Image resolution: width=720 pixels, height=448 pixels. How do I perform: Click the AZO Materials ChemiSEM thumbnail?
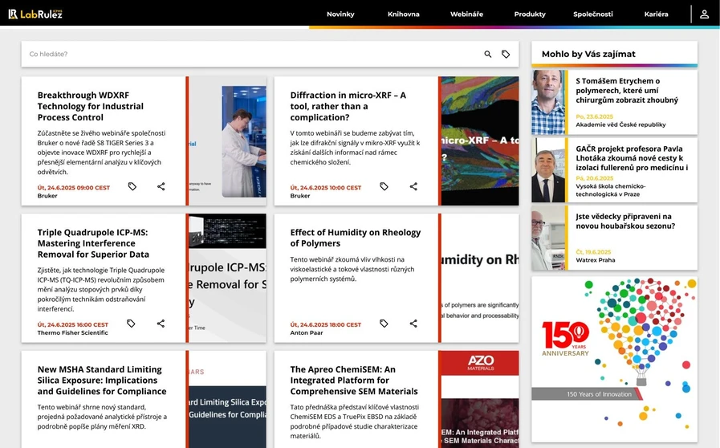(480, 399)
